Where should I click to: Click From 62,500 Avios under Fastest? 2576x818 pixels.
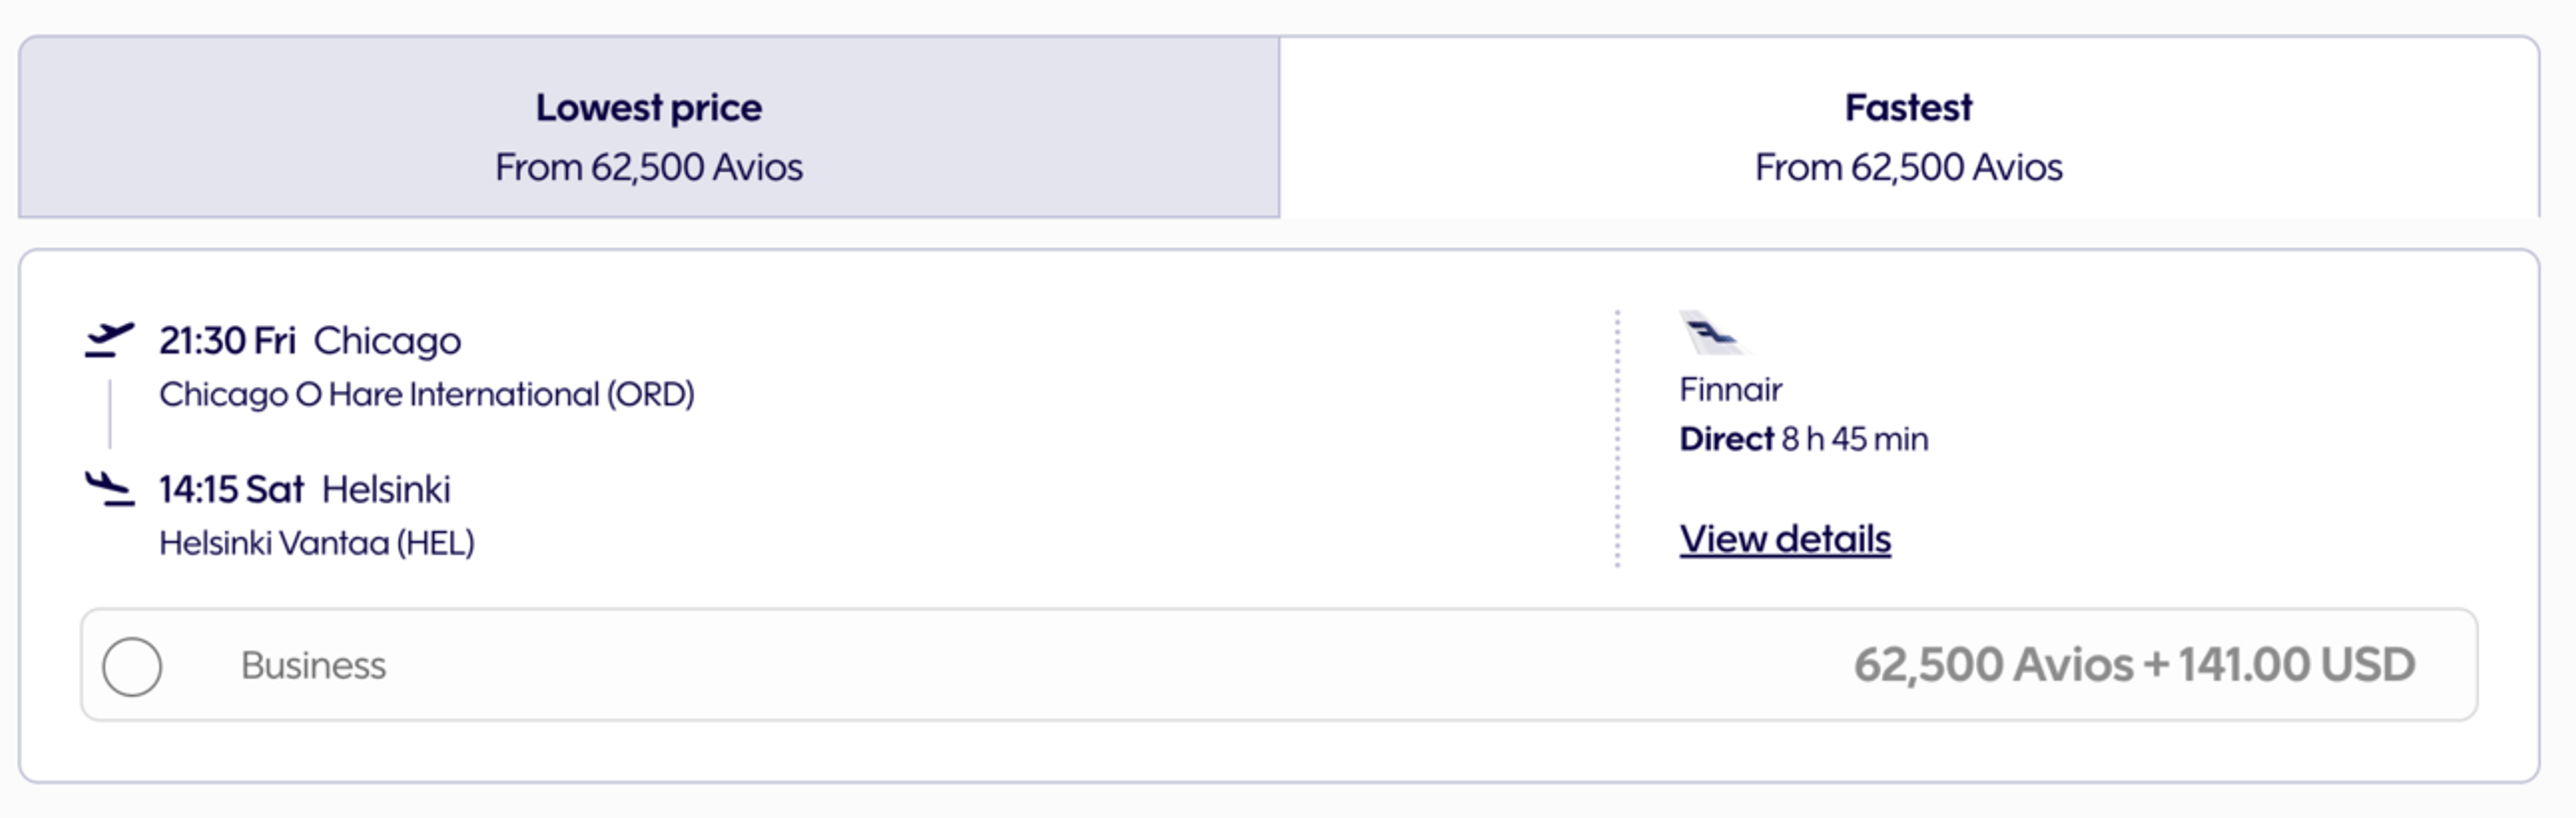1908,167
